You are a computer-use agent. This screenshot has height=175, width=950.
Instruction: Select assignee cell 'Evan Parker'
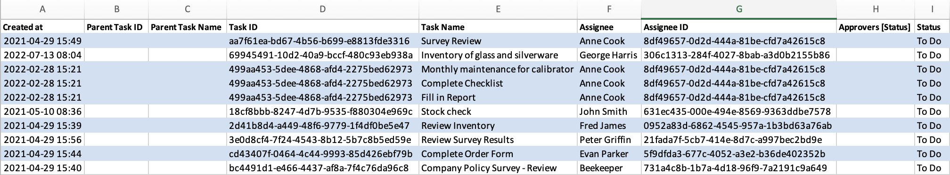609,154
